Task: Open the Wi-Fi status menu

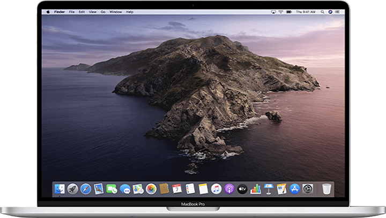Action: tap(280, 12)
